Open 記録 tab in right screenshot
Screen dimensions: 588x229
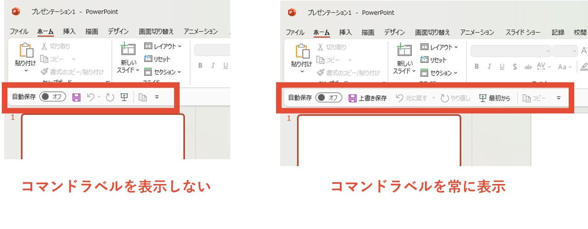click(558, 33)
